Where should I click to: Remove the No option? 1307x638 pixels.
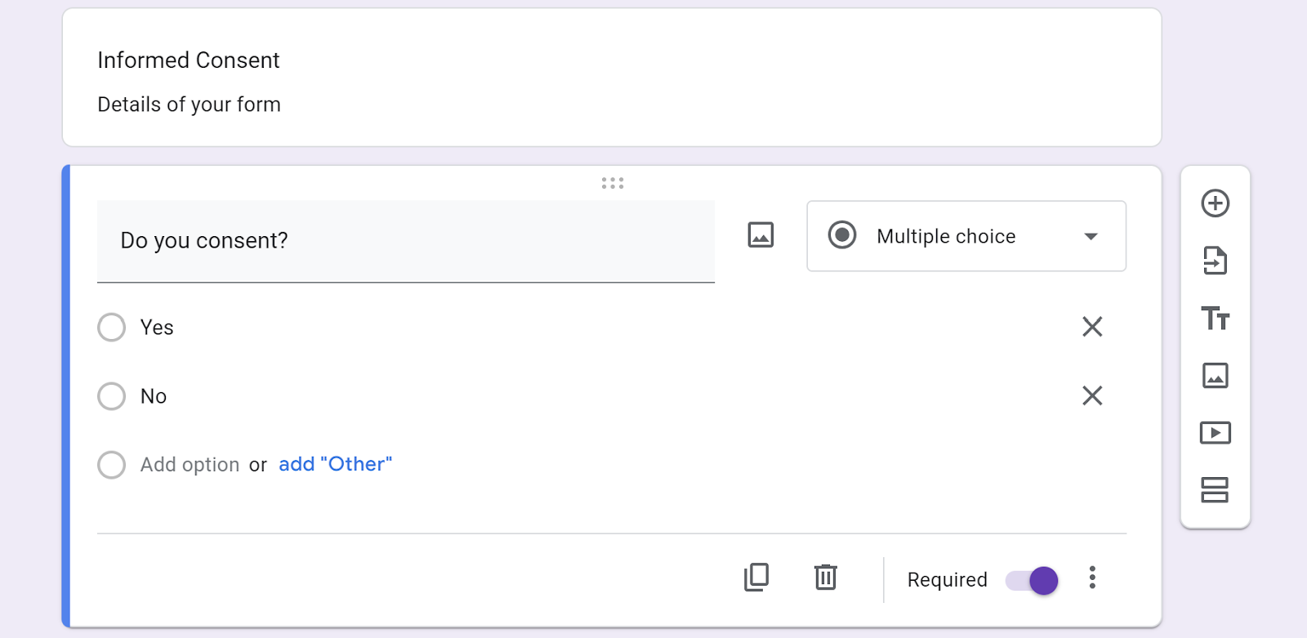(1092, 395)
